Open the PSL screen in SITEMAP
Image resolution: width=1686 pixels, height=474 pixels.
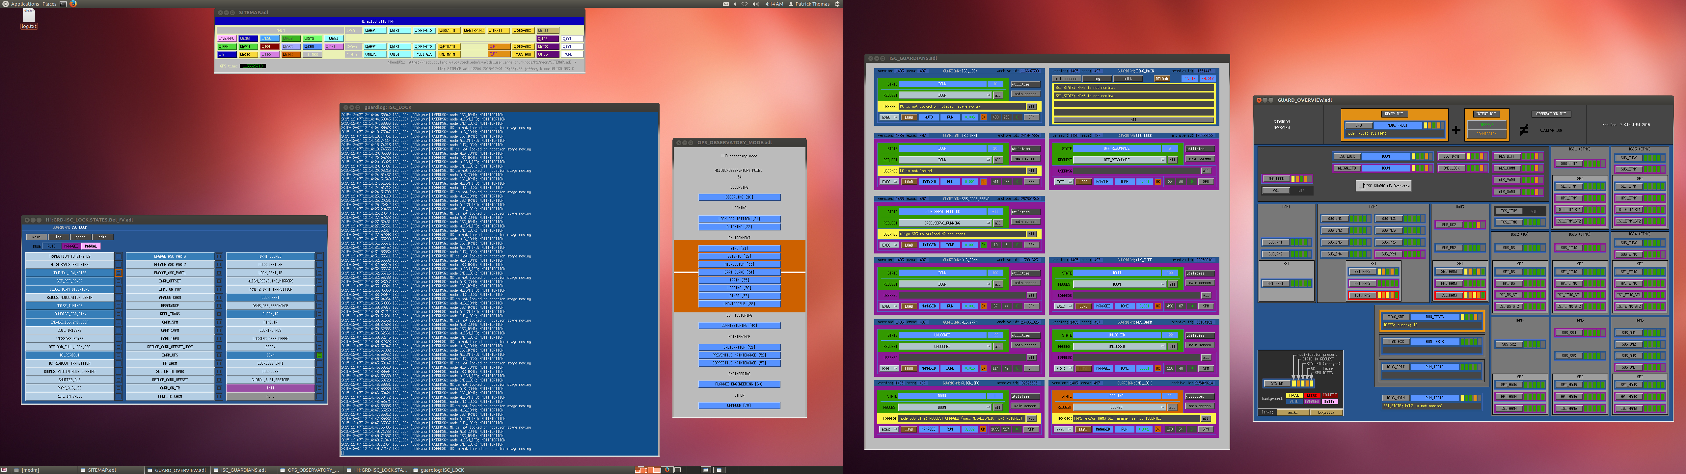click(x=270, y=46)
